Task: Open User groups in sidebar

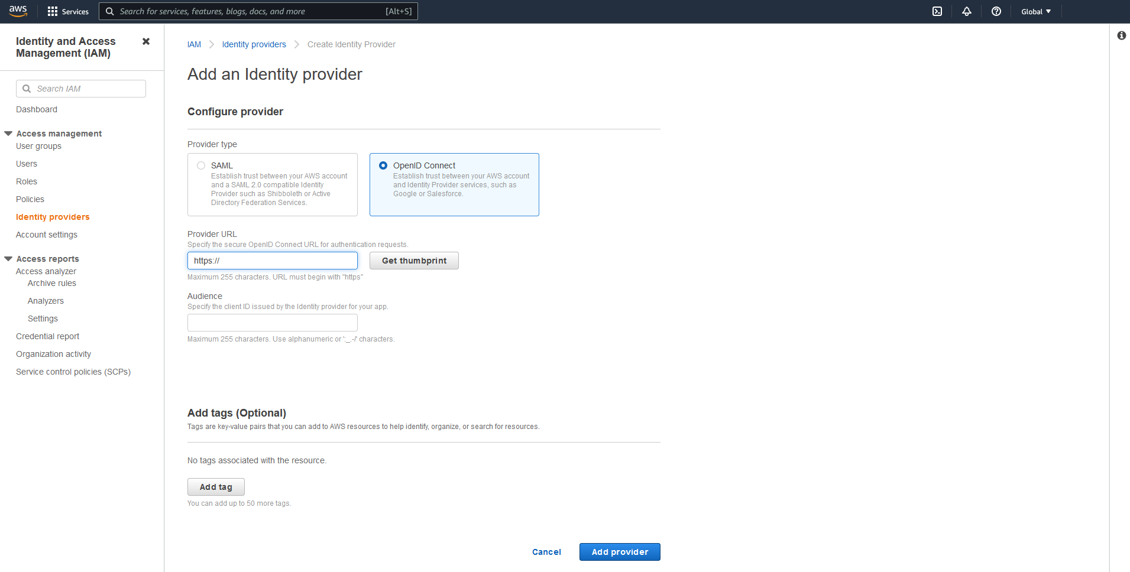Action: 38,146
